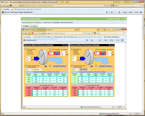Click outer window vertical scrollbar thumb
Screen dimensions: 145x116
click(143, 28)
